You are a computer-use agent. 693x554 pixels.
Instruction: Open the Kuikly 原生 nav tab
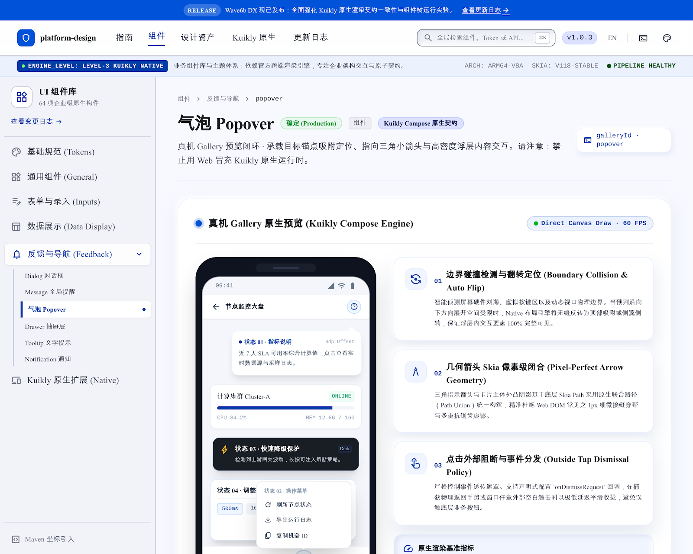click(254, 38)
